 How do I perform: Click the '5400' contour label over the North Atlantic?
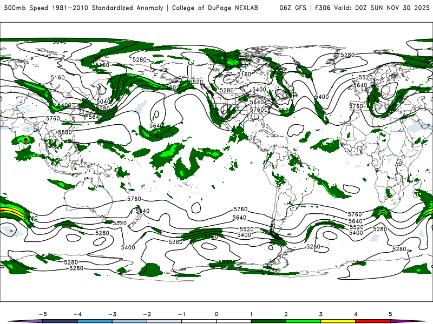pos(322,97)
